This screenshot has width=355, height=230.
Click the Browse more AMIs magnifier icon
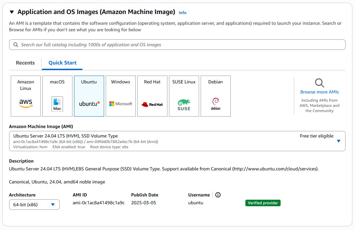coord(319,83)
